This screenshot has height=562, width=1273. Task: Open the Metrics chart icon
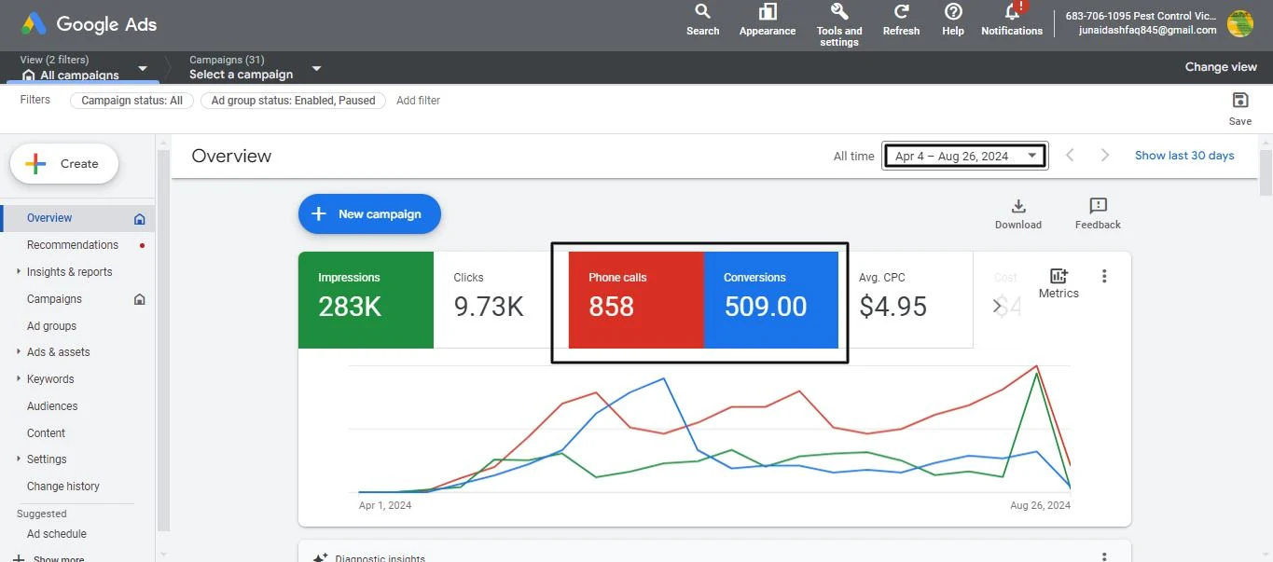(1059, 276)
